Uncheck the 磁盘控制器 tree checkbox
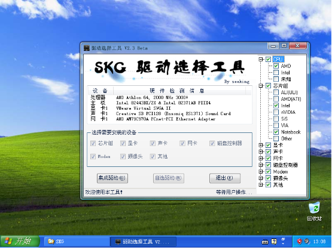This screenshot has height=248, width=332. (x=268, y=165)
